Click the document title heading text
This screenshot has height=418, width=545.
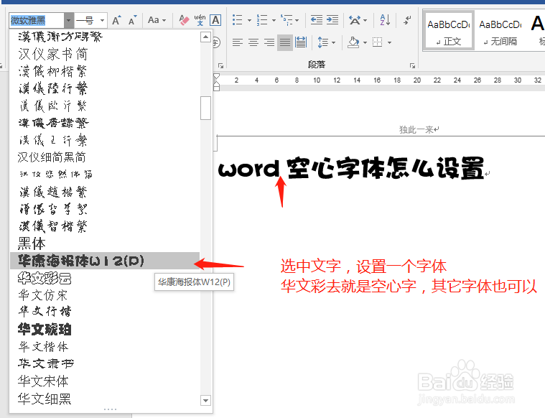click(351, 168)
